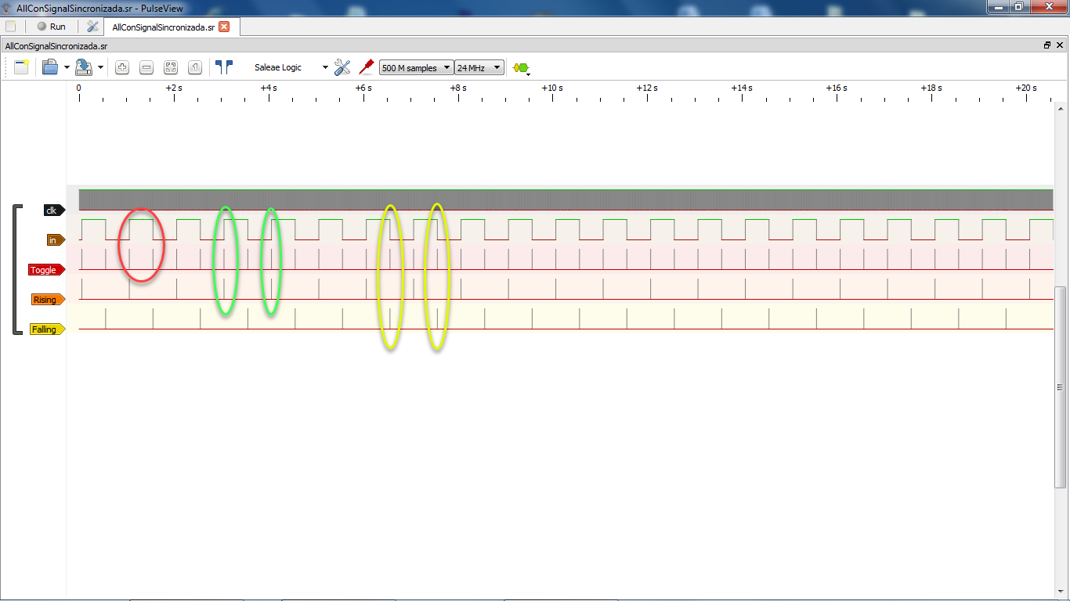Screen dimensions: 1070x601
Task: Toggle the cursors display icon
Action: click(224, 67)
